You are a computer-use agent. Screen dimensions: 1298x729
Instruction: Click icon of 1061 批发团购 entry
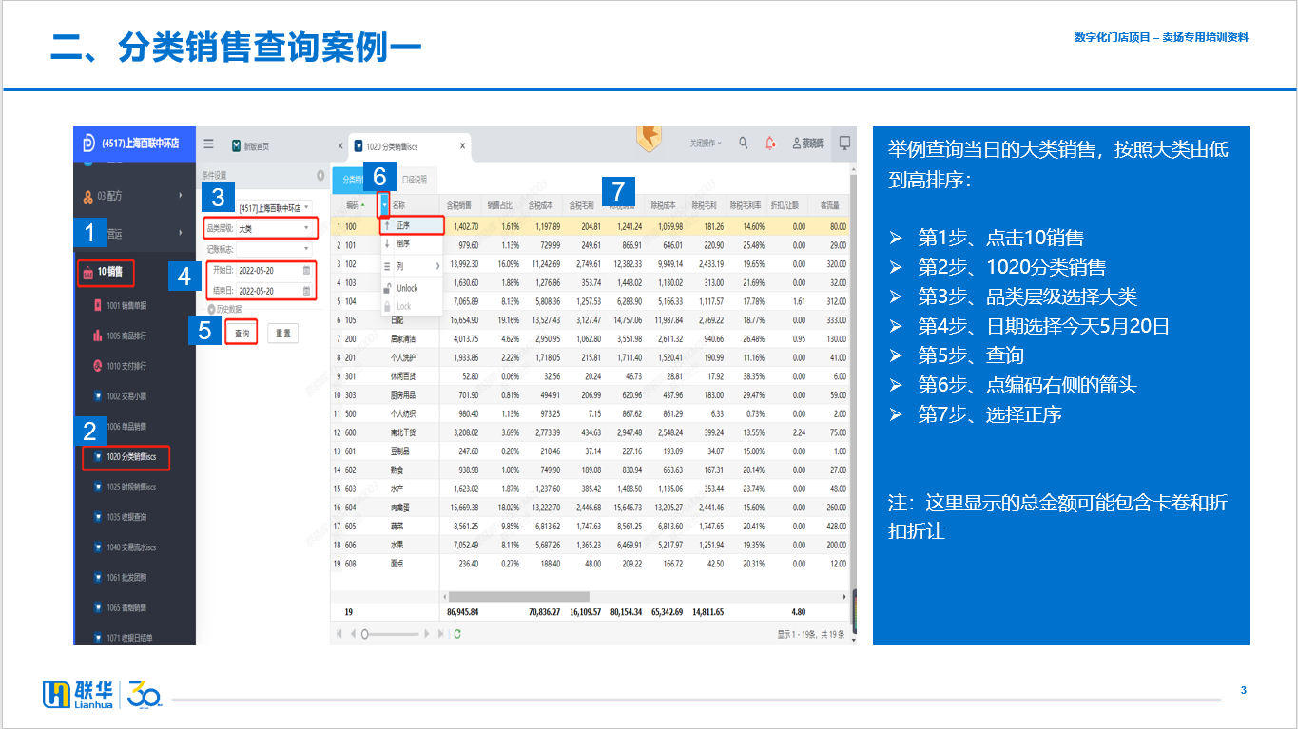(x=97, y=578)
